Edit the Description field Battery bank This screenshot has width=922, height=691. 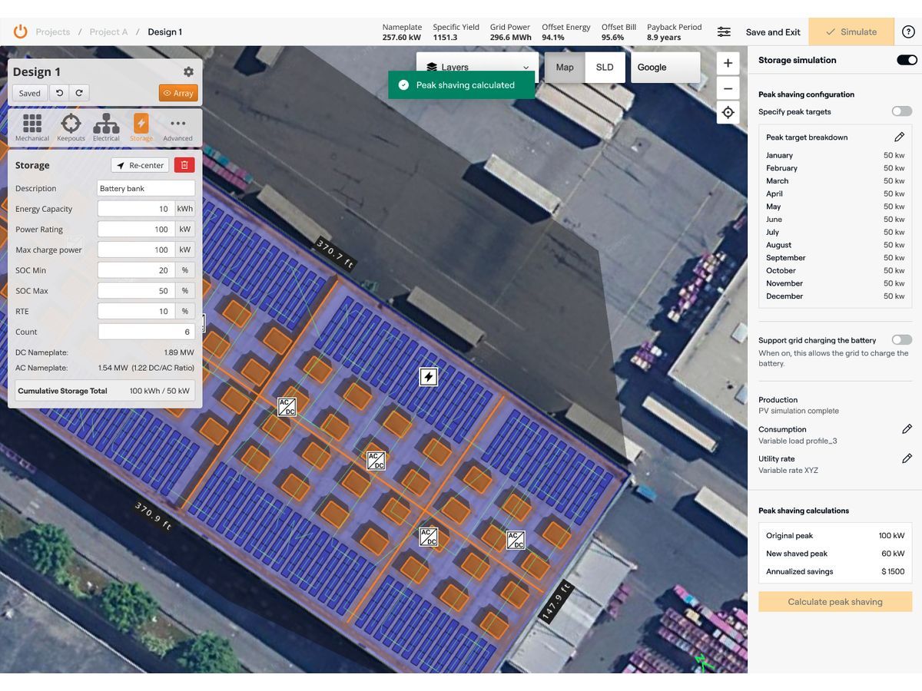146,188
